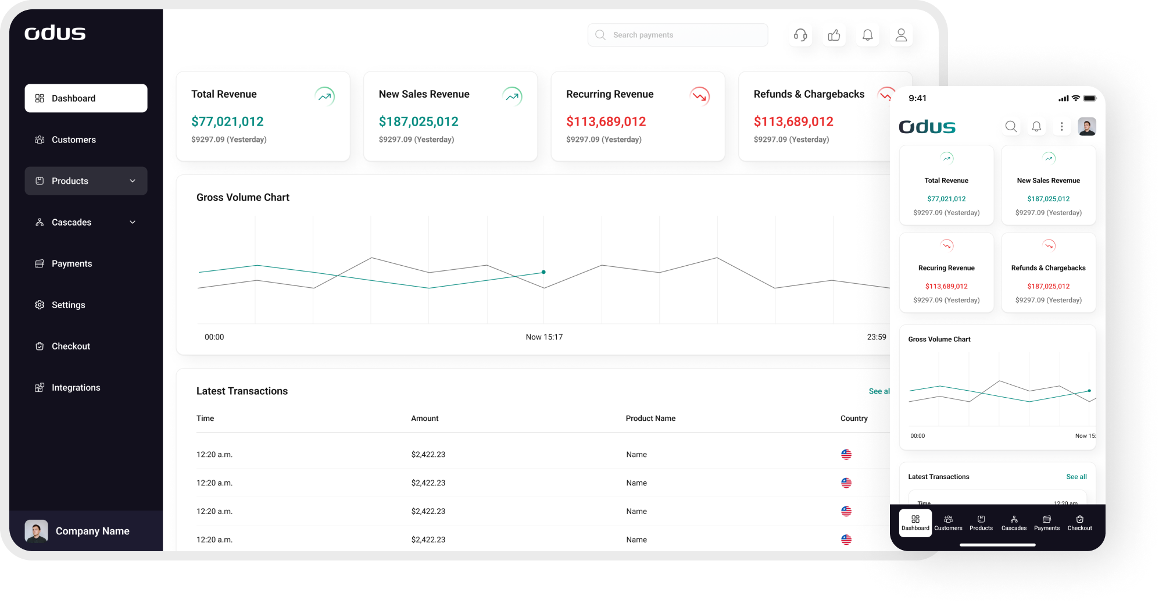Open the user profile icon

[901, 35]
